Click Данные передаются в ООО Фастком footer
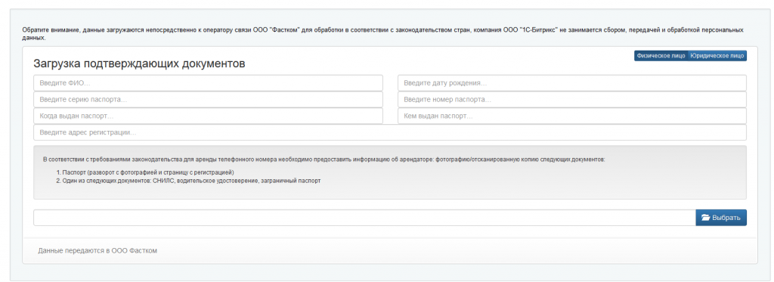 pos(98,251)
